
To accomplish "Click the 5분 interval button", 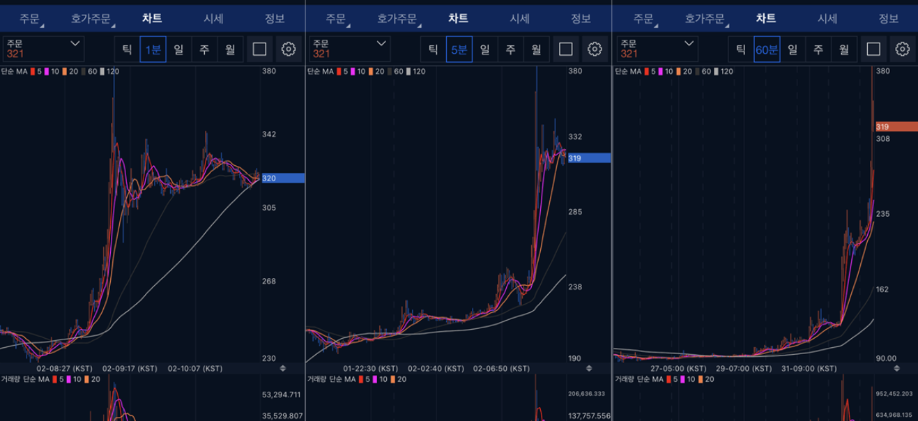I will coord(459,49).
